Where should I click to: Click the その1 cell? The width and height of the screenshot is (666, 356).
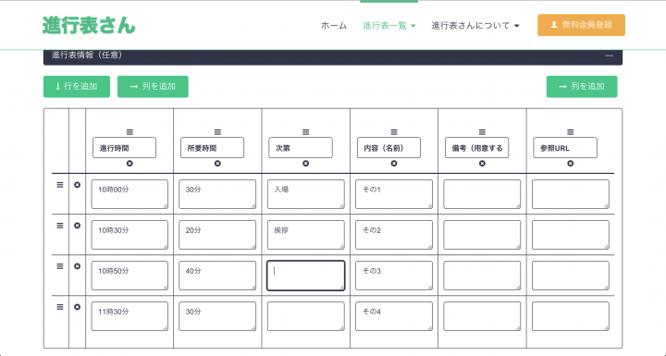click(394, 194)
